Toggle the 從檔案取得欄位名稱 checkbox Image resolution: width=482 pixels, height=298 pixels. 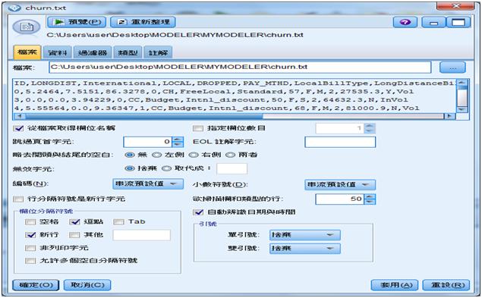point(19,128)
